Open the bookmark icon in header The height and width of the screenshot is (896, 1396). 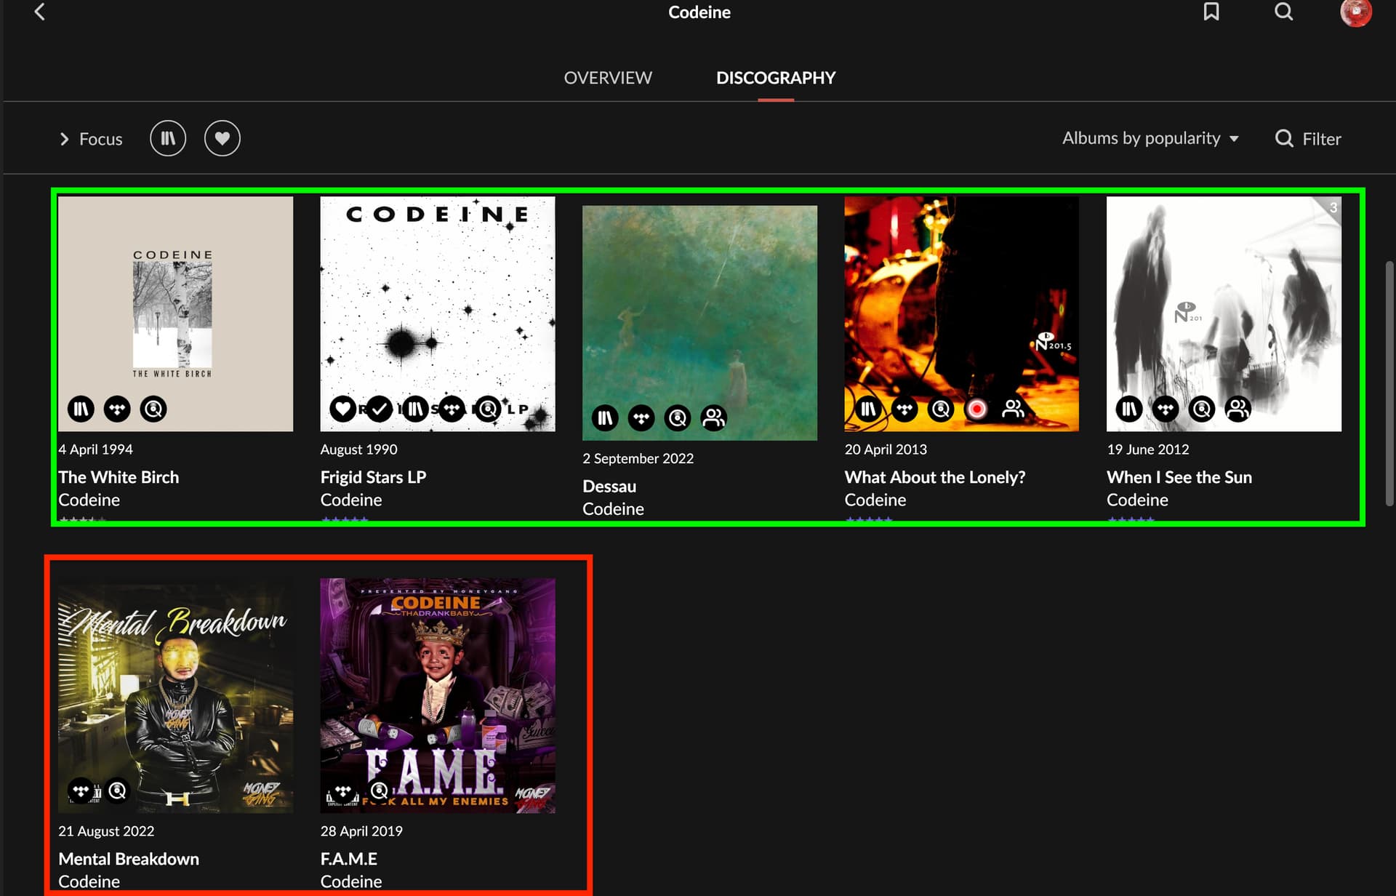[x=1211, y=12]
